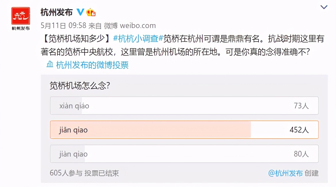
Task: Click the membership crown icon beside the V
Action: coord(91,12)
